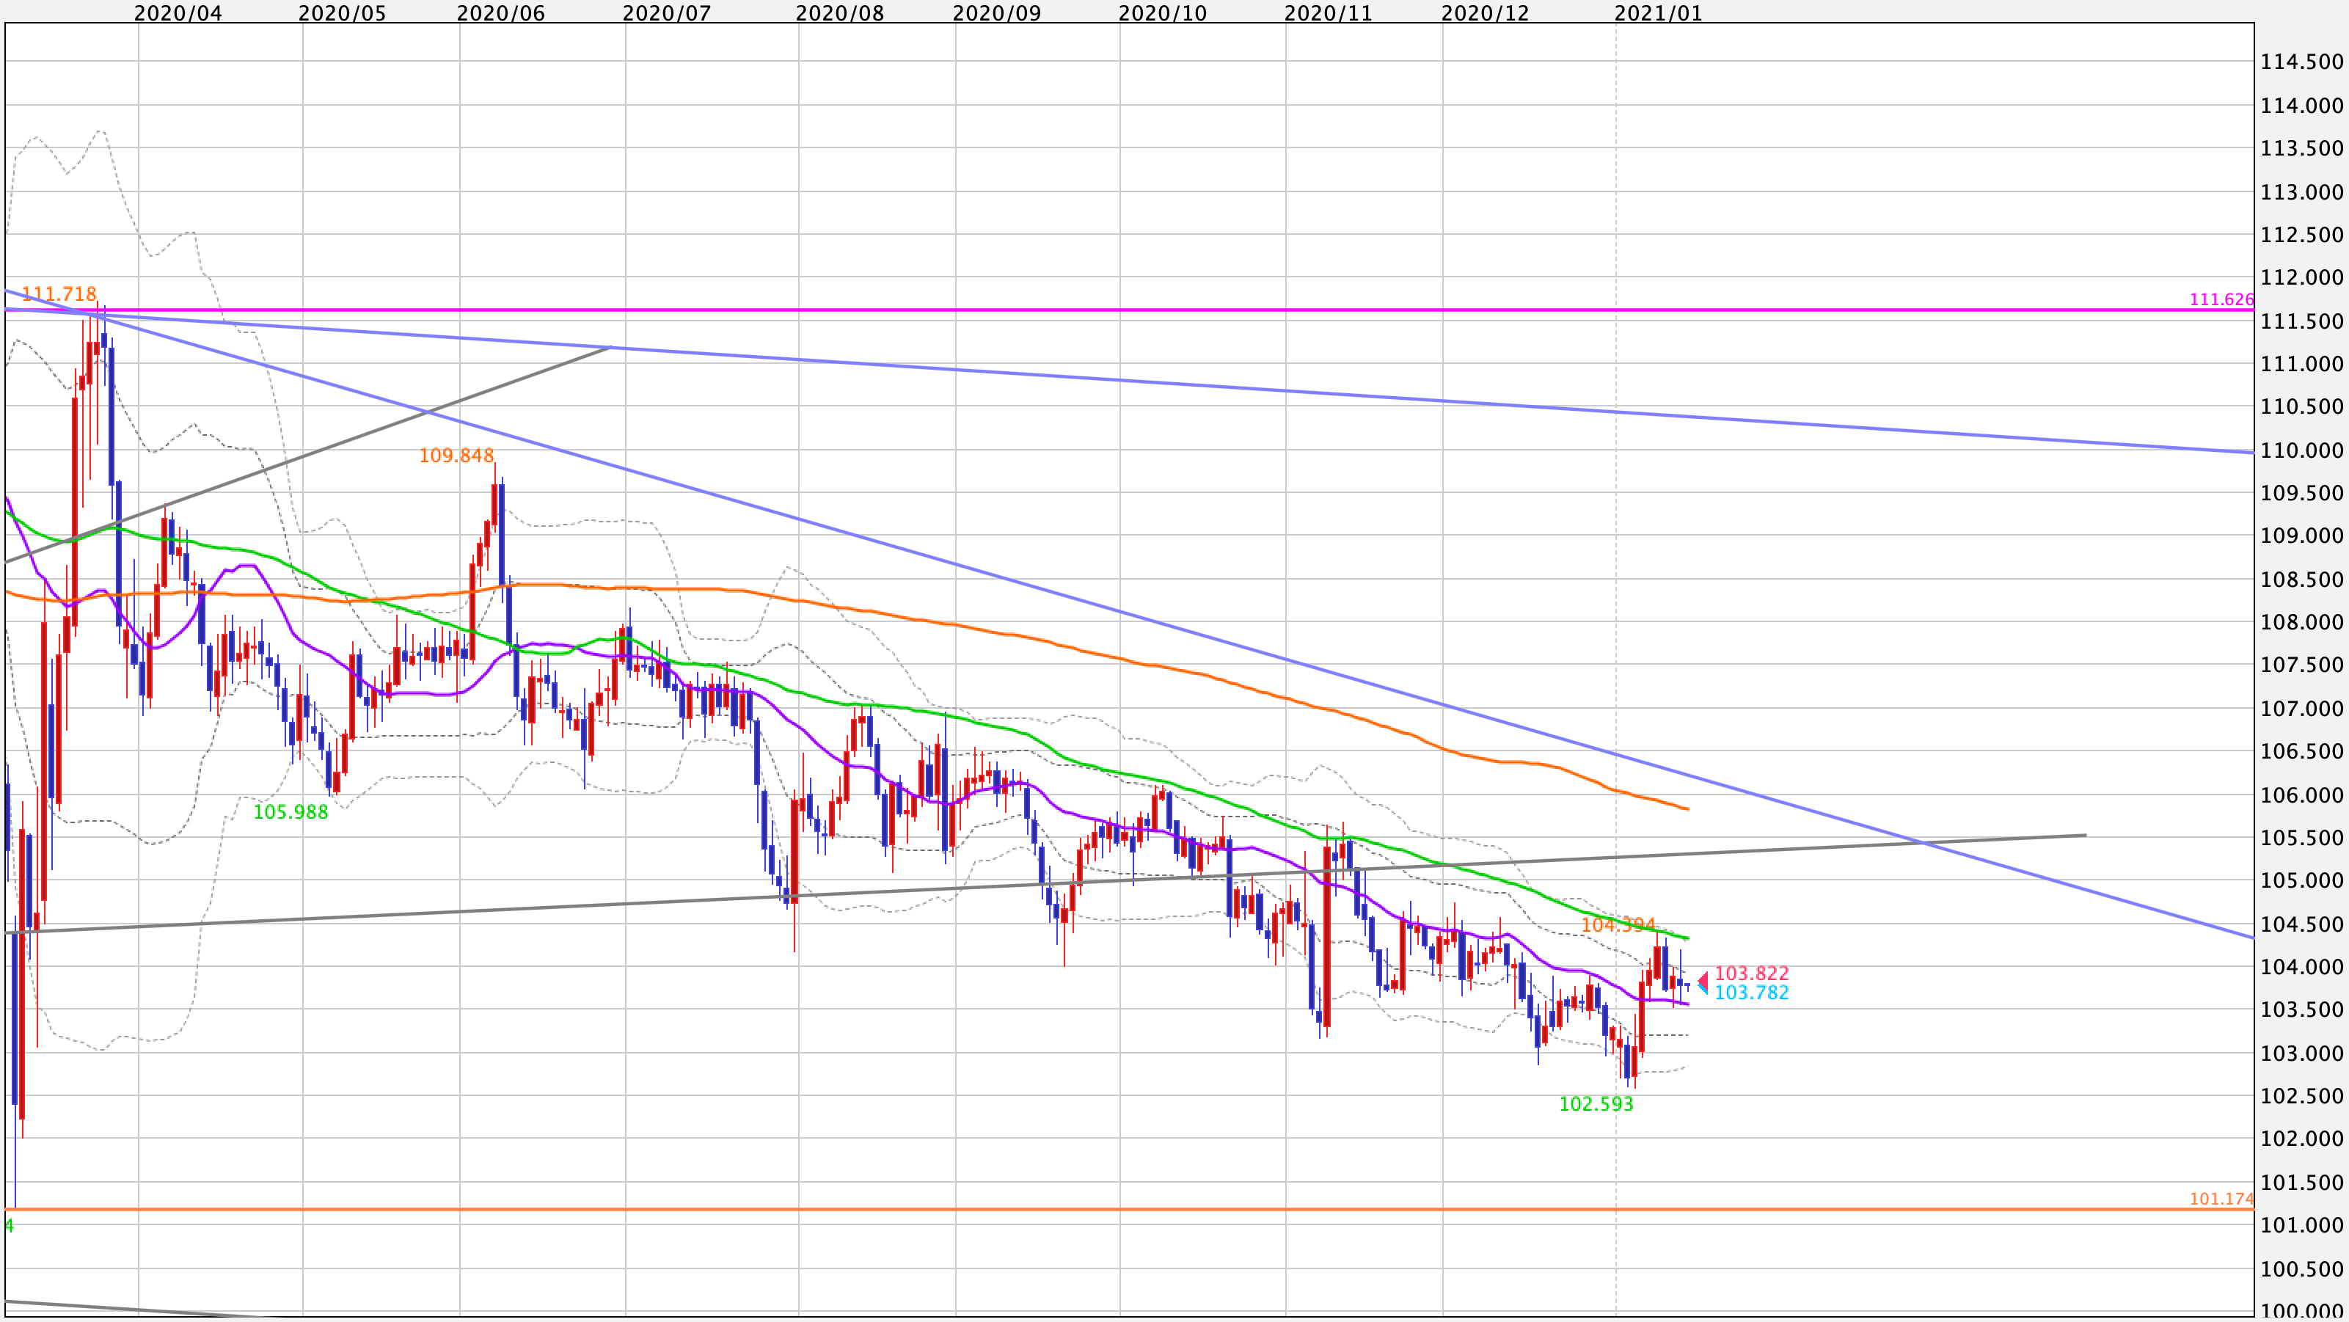Click the 106.500 price axis label
Screen dimensions: 2349x1322
(2301, 751)
